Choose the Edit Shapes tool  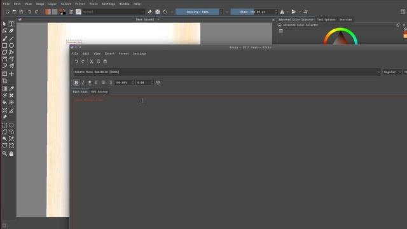[x=4, y=31]
